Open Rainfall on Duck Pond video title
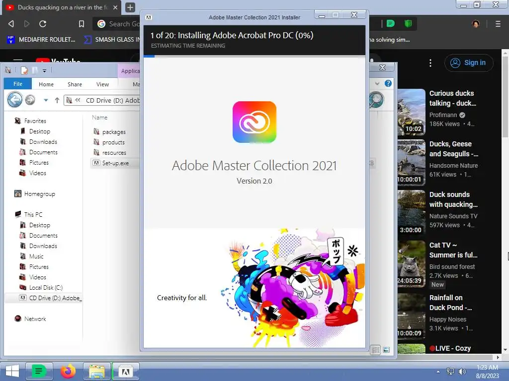509x381 pixels. point(450,302)
